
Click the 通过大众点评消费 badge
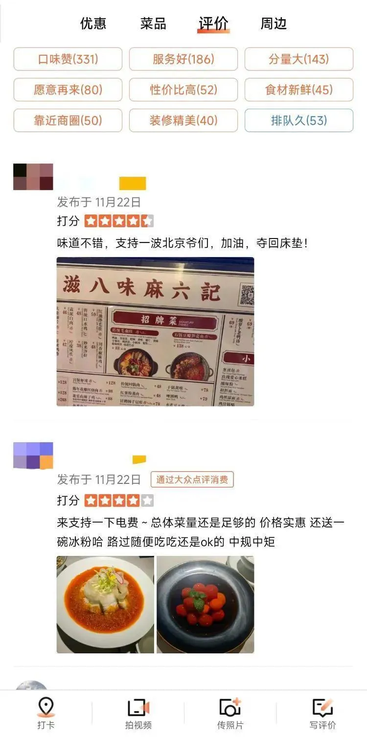[192, 479]
